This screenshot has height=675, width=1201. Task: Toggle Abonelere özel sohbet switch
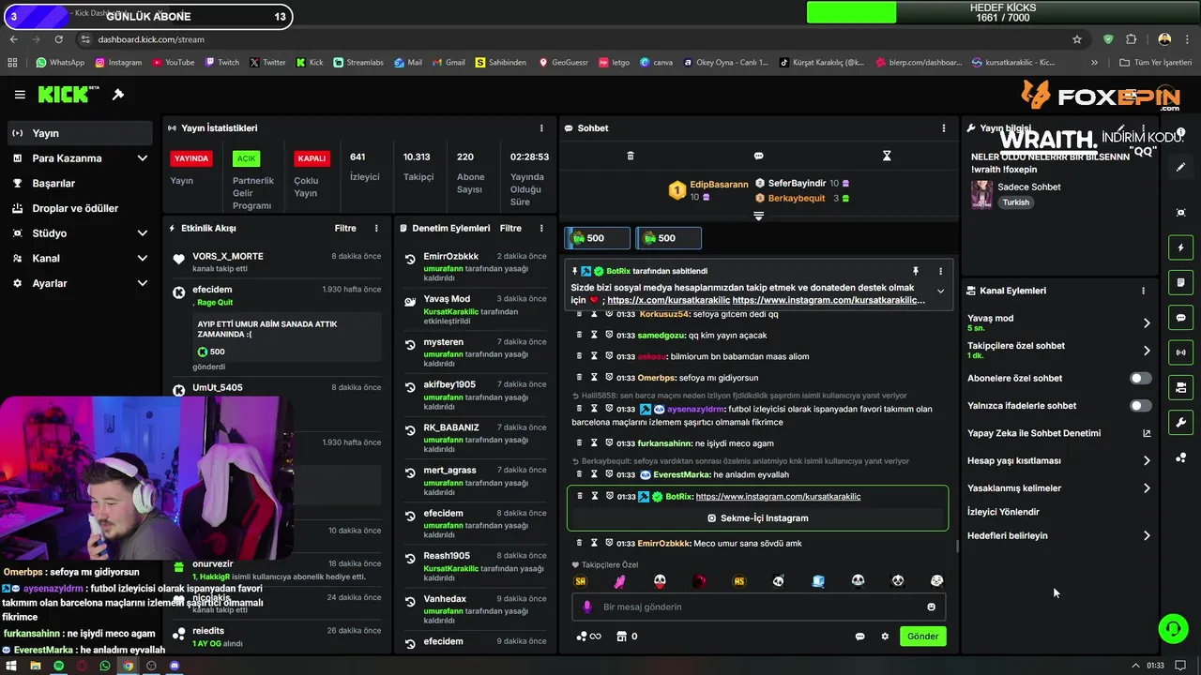pos(1140,379)
